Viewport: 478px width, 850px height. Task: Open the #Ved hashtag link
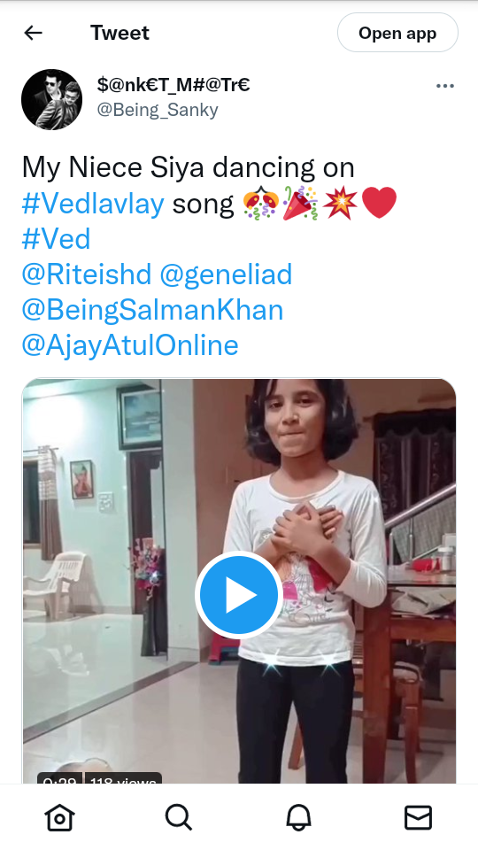click(x=56, y=239)
